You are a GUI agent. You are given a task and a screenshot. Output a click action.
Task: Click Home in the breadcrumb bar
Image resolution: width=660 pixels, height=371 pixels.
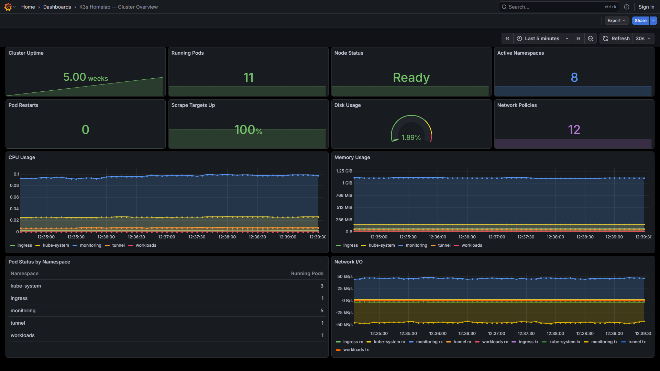coord(28,7)
